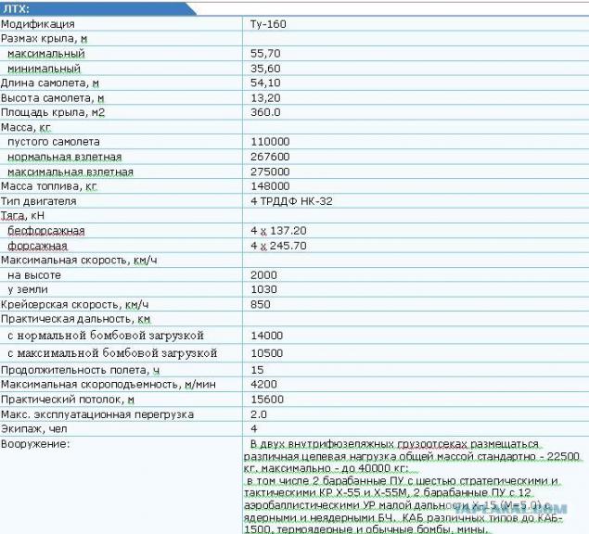589x534 pixels.
Task: Click the ЛТХ: header tab
Action: (97, 8)
